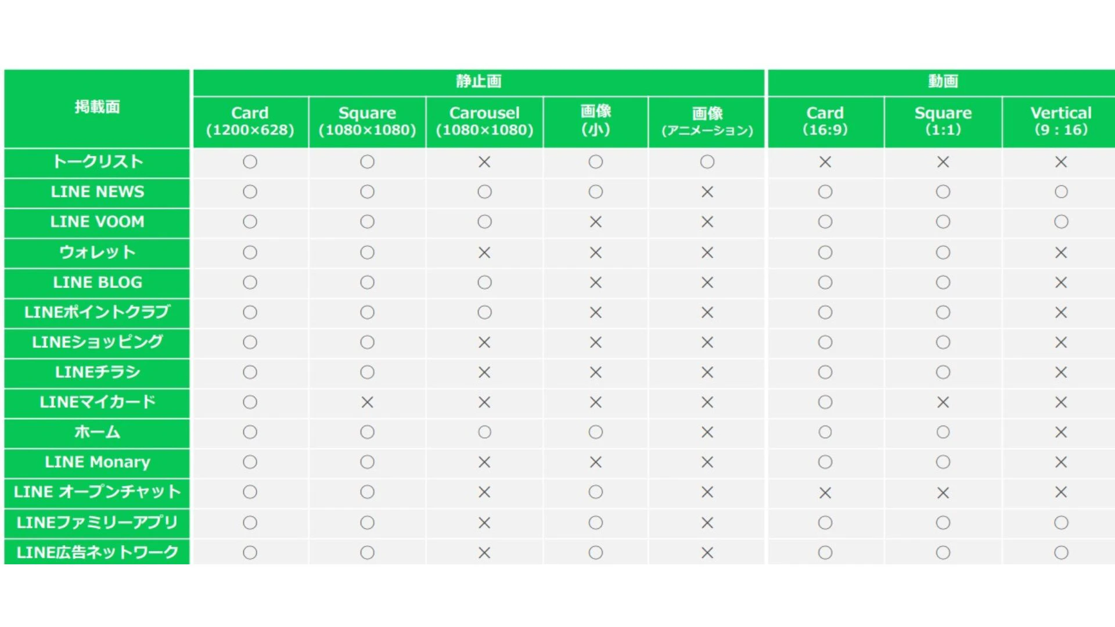This screenshot has height=627, width=1115.
Task: Select the 動画 group header
Action: pyautogui.click(x=942, y=81)
